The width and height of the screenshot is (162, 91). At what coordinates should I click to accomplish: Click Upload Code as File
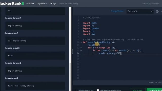pyautogui.click(x=84, y=90)
